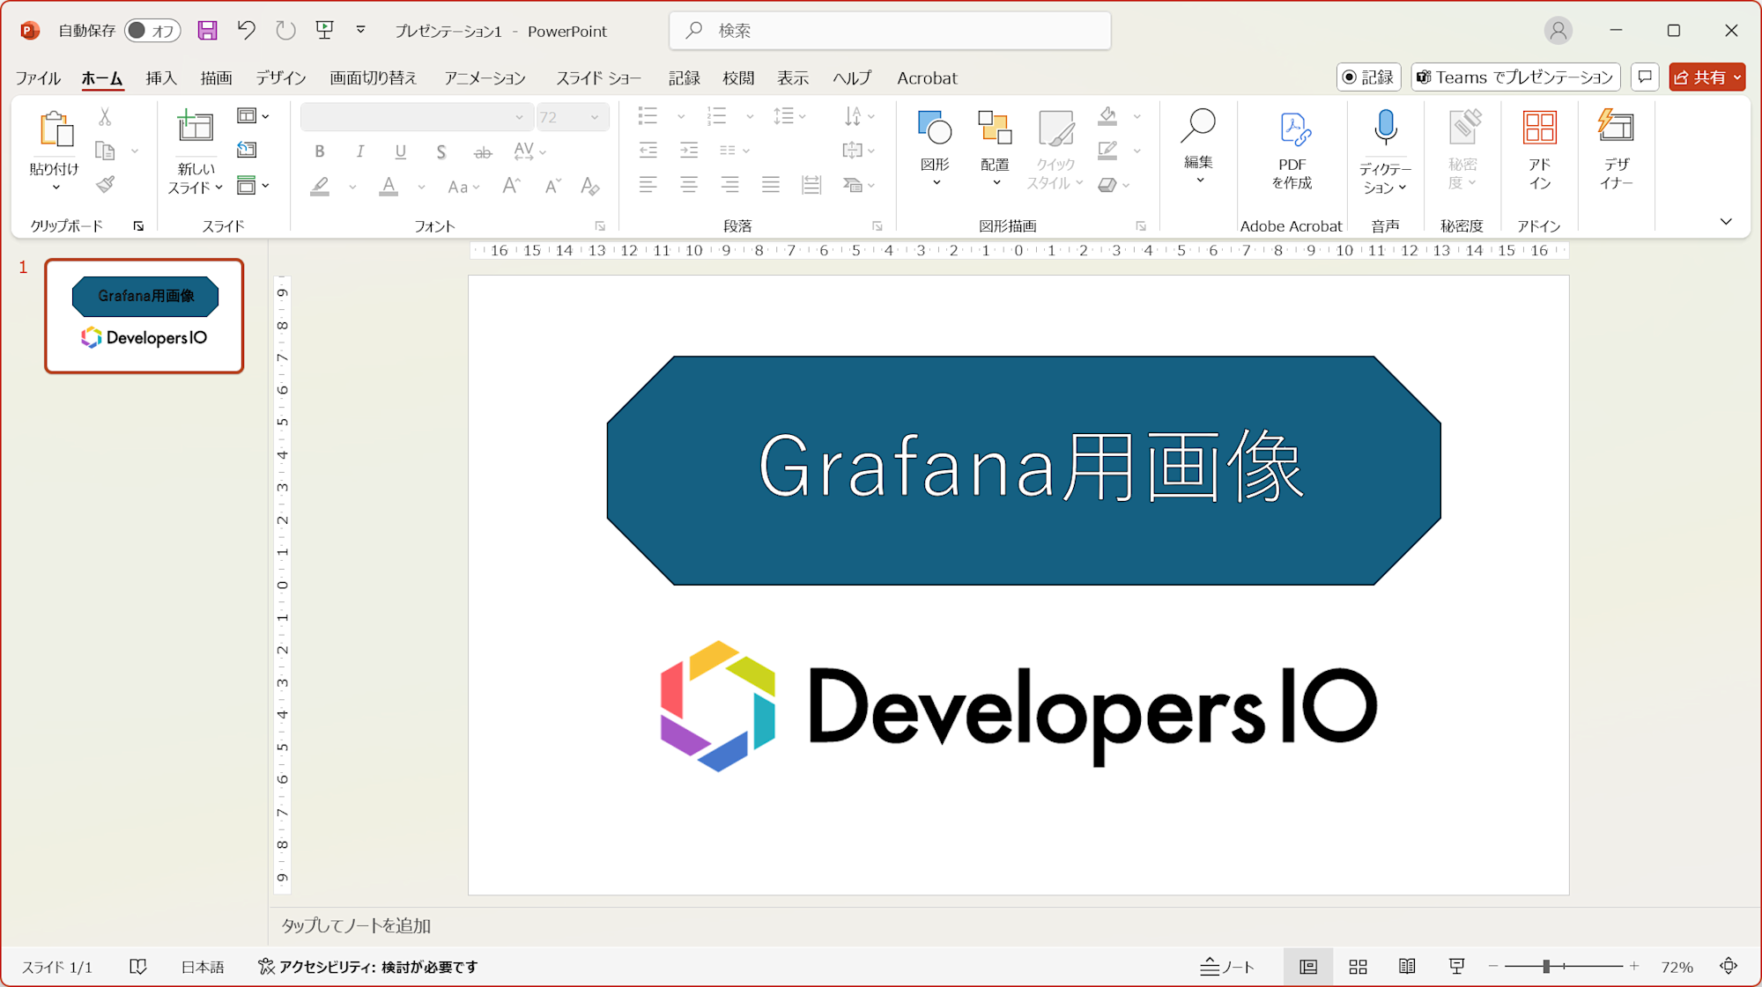Select slide 1 thumbnail
The width and height of the screenshot is (1762, 987).
tap(144, 316)
